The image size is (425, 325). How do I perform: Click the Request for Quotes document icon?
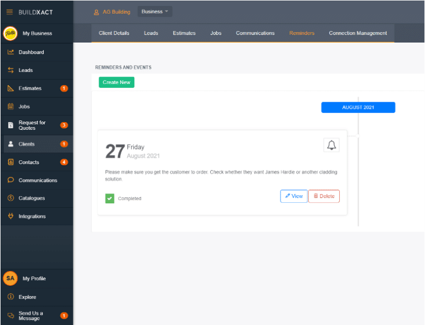pos(11,125)
